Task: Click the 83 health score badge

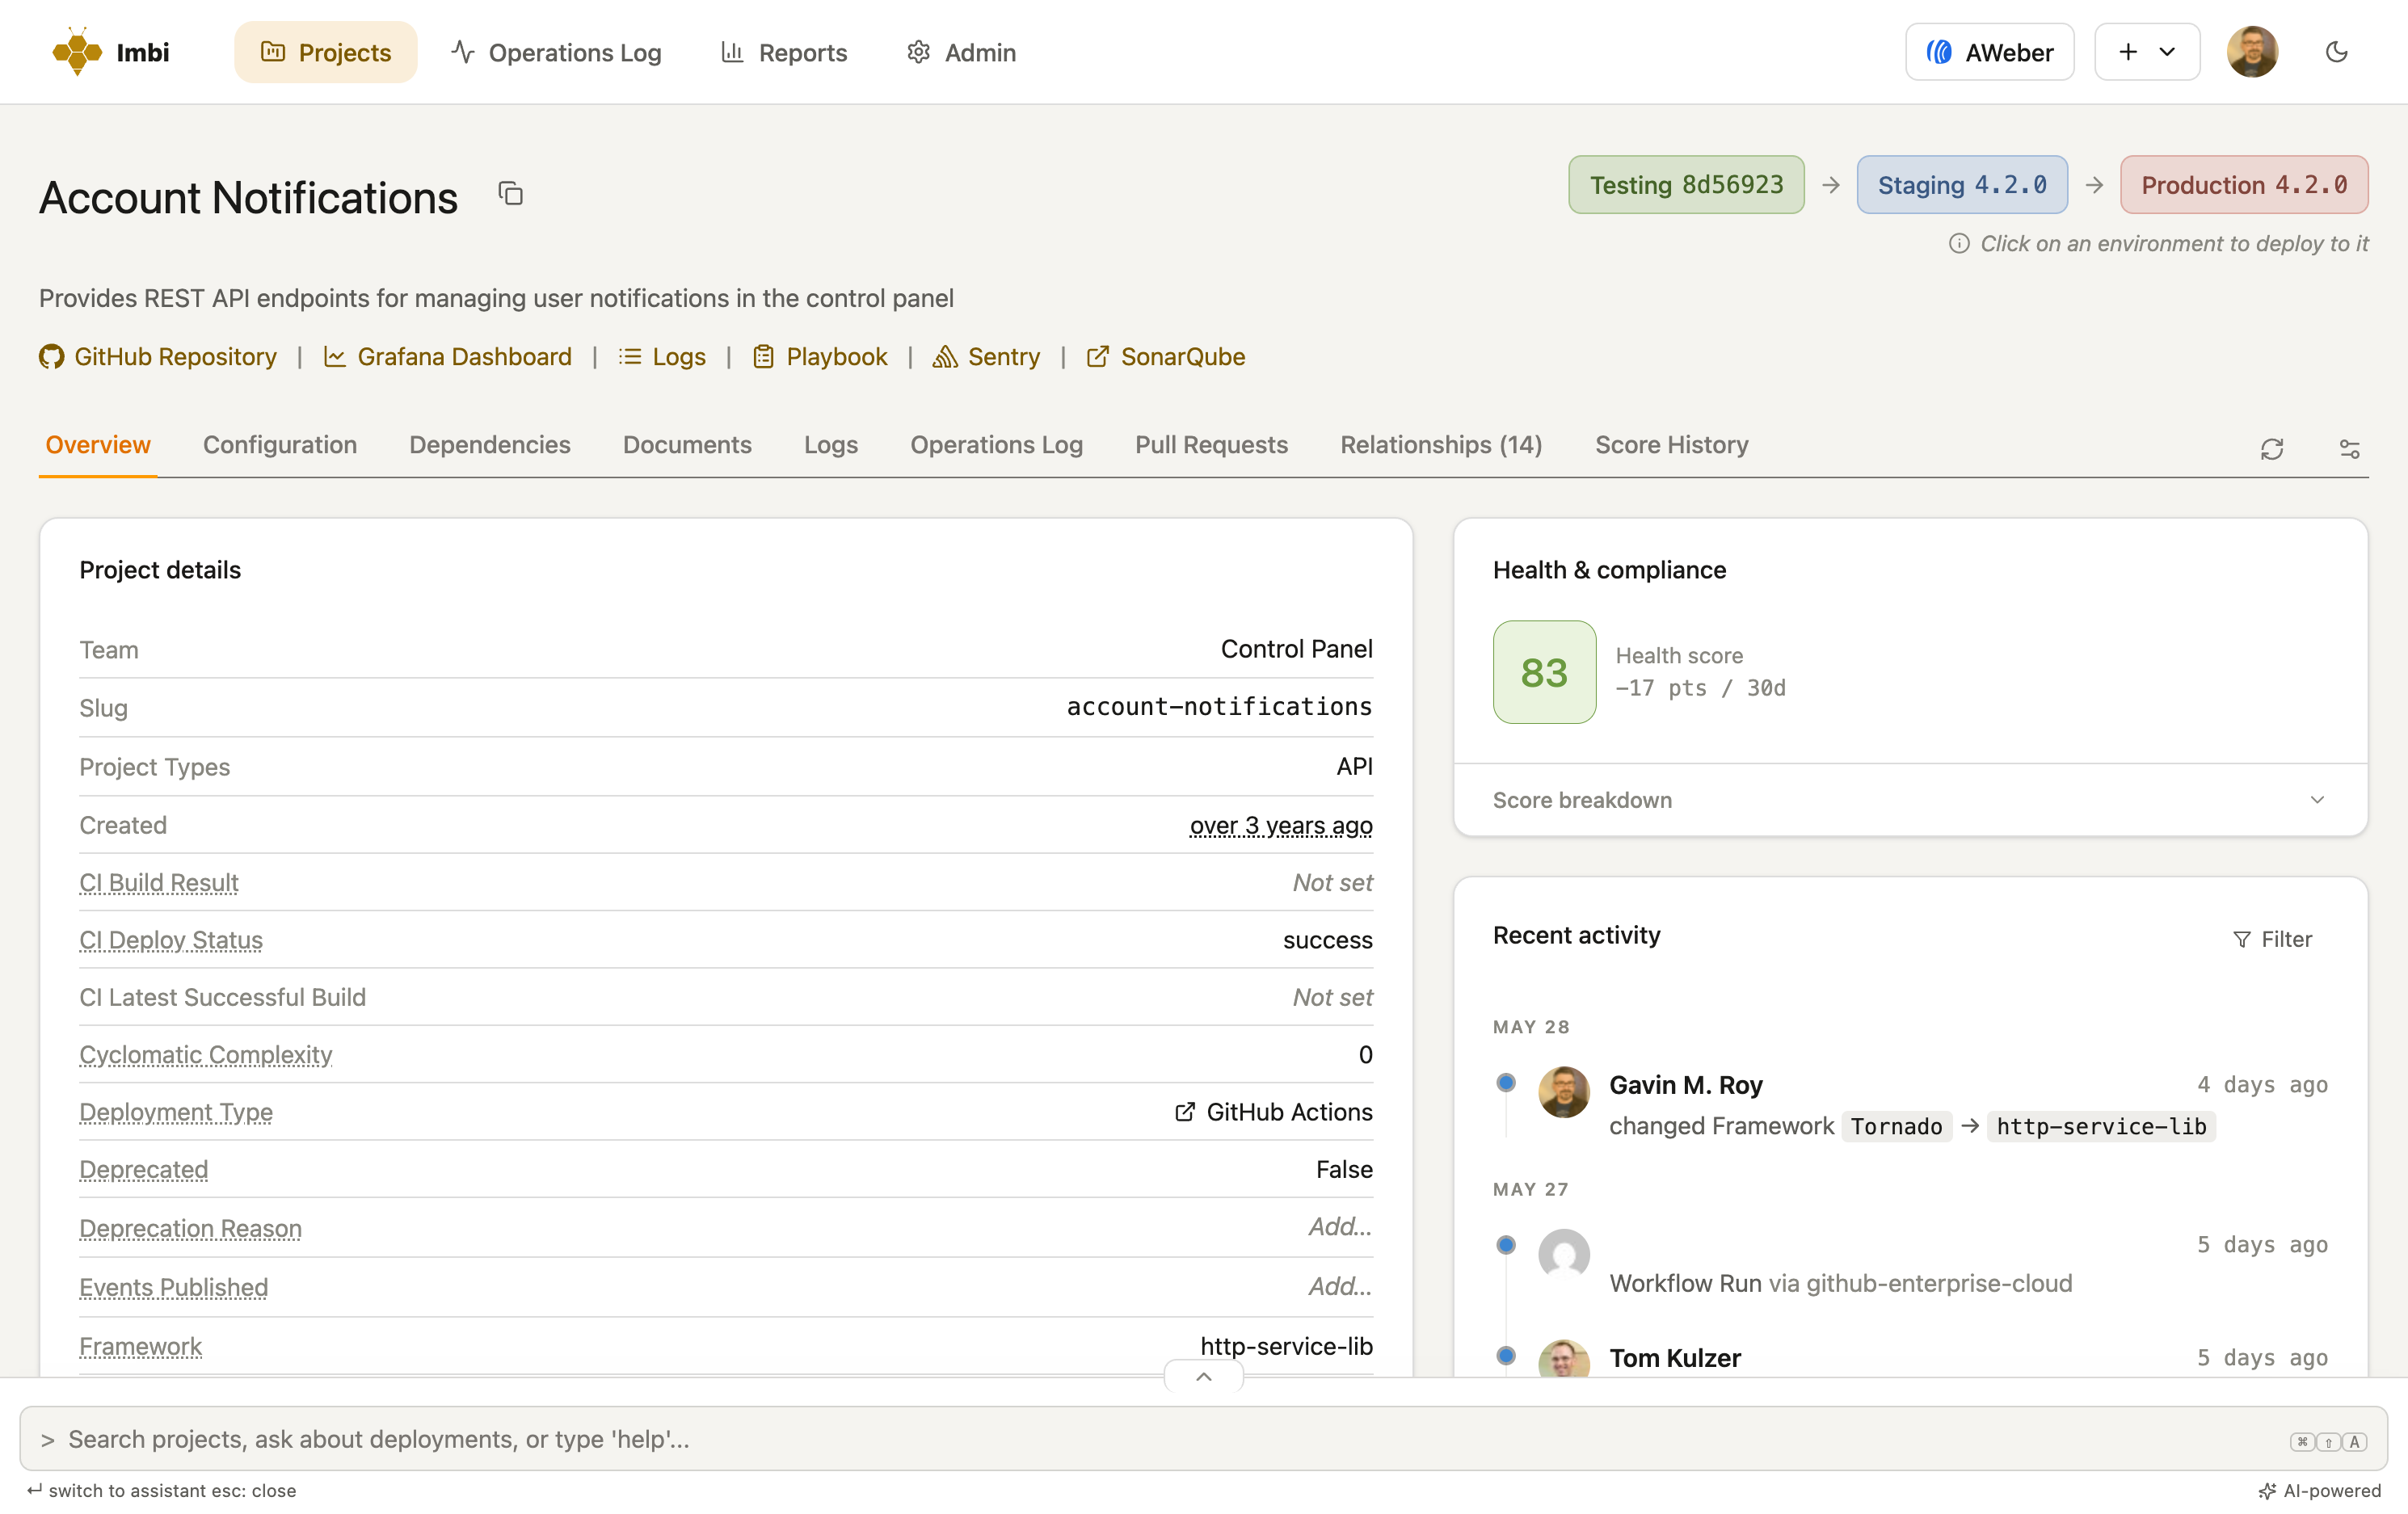Action: (x=1544, y=672)
